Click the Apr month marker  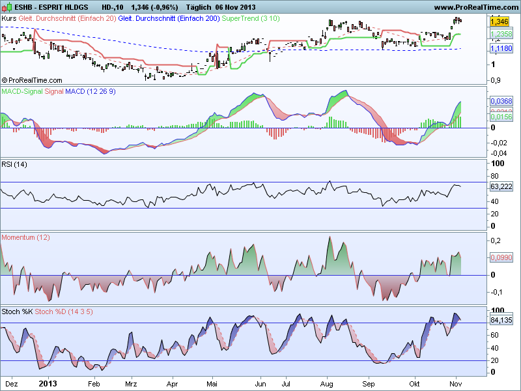coord(172,384)
